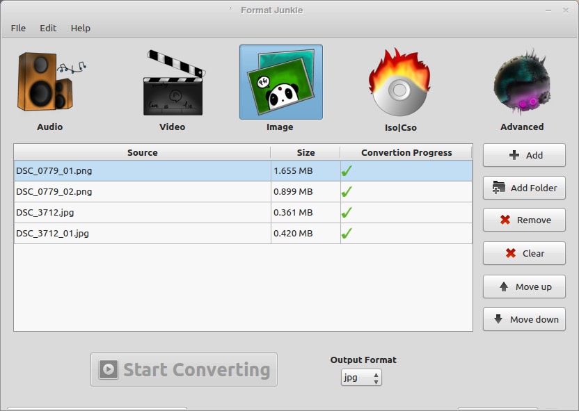Select the DSC_3712_01.jpg file name

52,233
